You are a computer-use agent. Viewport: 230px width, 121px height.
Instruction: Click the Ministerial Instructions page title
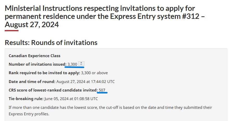click(105, 17)
